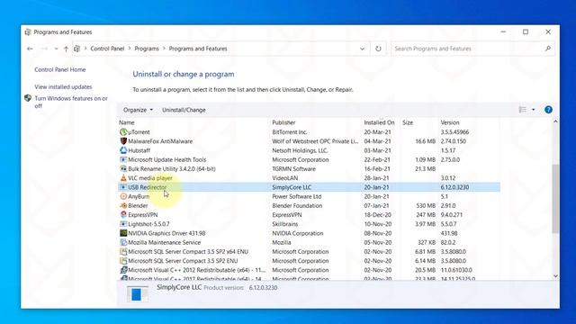Go up one level with Up arrow
This screenshot has width=576, height=324.
point(66,49)
